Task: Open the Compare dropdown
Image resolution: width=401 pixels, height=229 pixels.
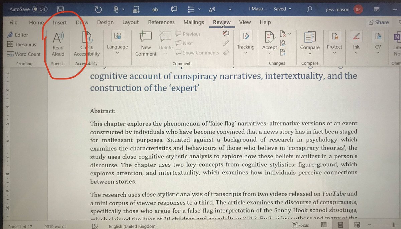Action: click(x=310, y=43)
